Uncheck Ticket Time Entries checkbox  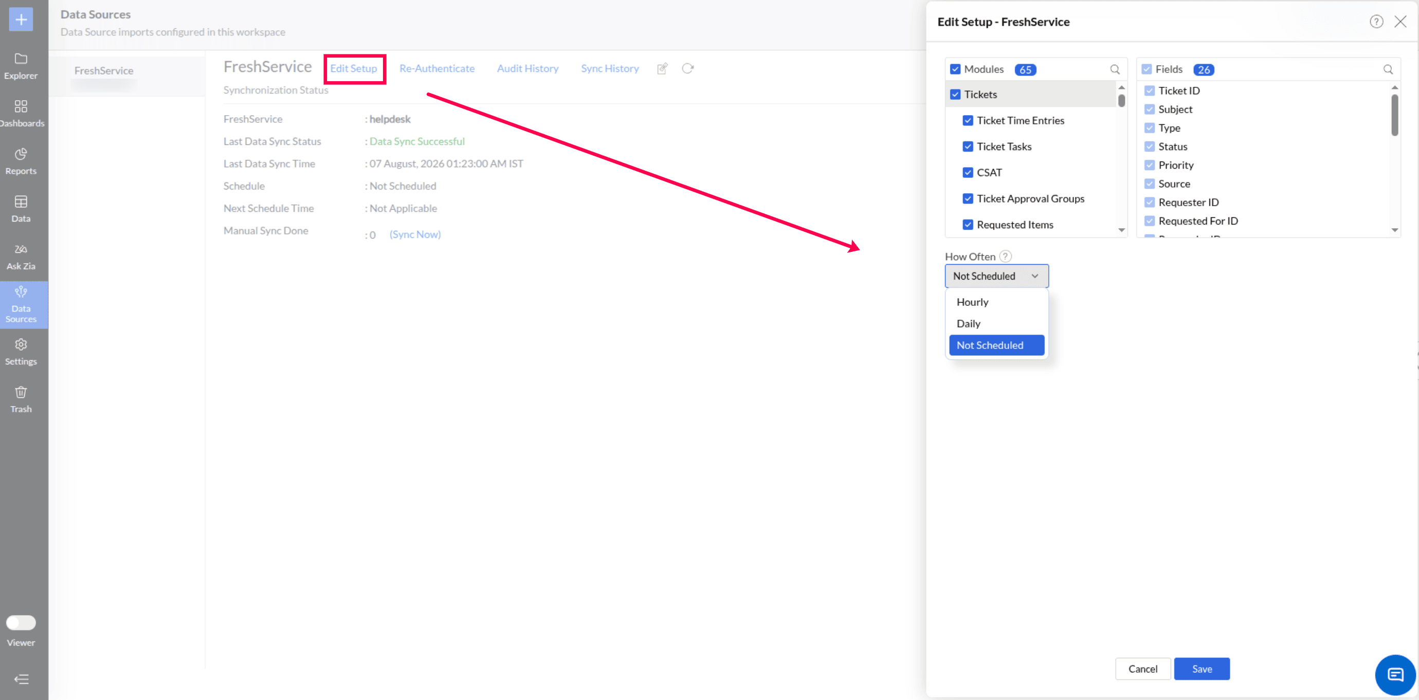tap(968, 121)
